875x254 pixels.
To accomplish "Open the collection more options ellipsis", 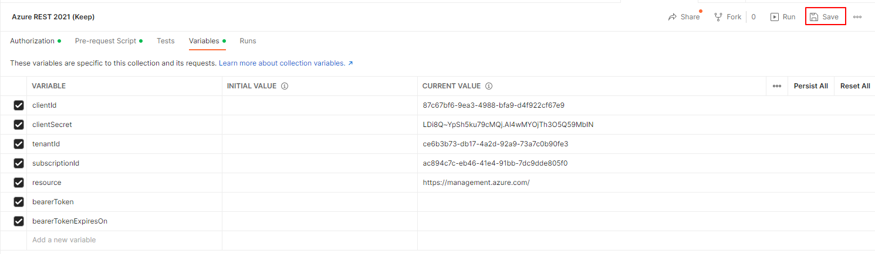I will (857, 17).
